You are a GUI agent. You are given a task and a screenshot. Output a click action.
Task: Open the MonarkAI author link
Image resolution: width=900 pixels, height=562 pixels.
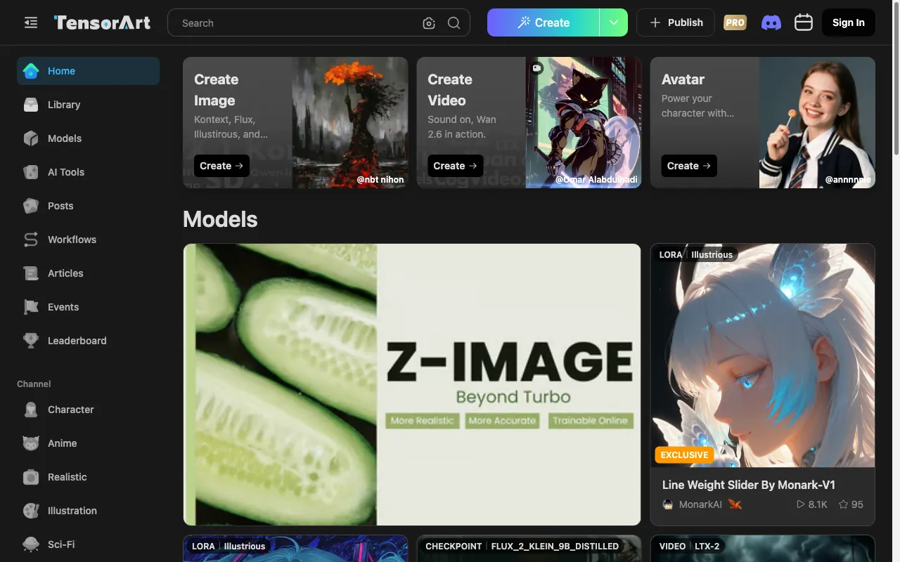click(x=700, y=504)
